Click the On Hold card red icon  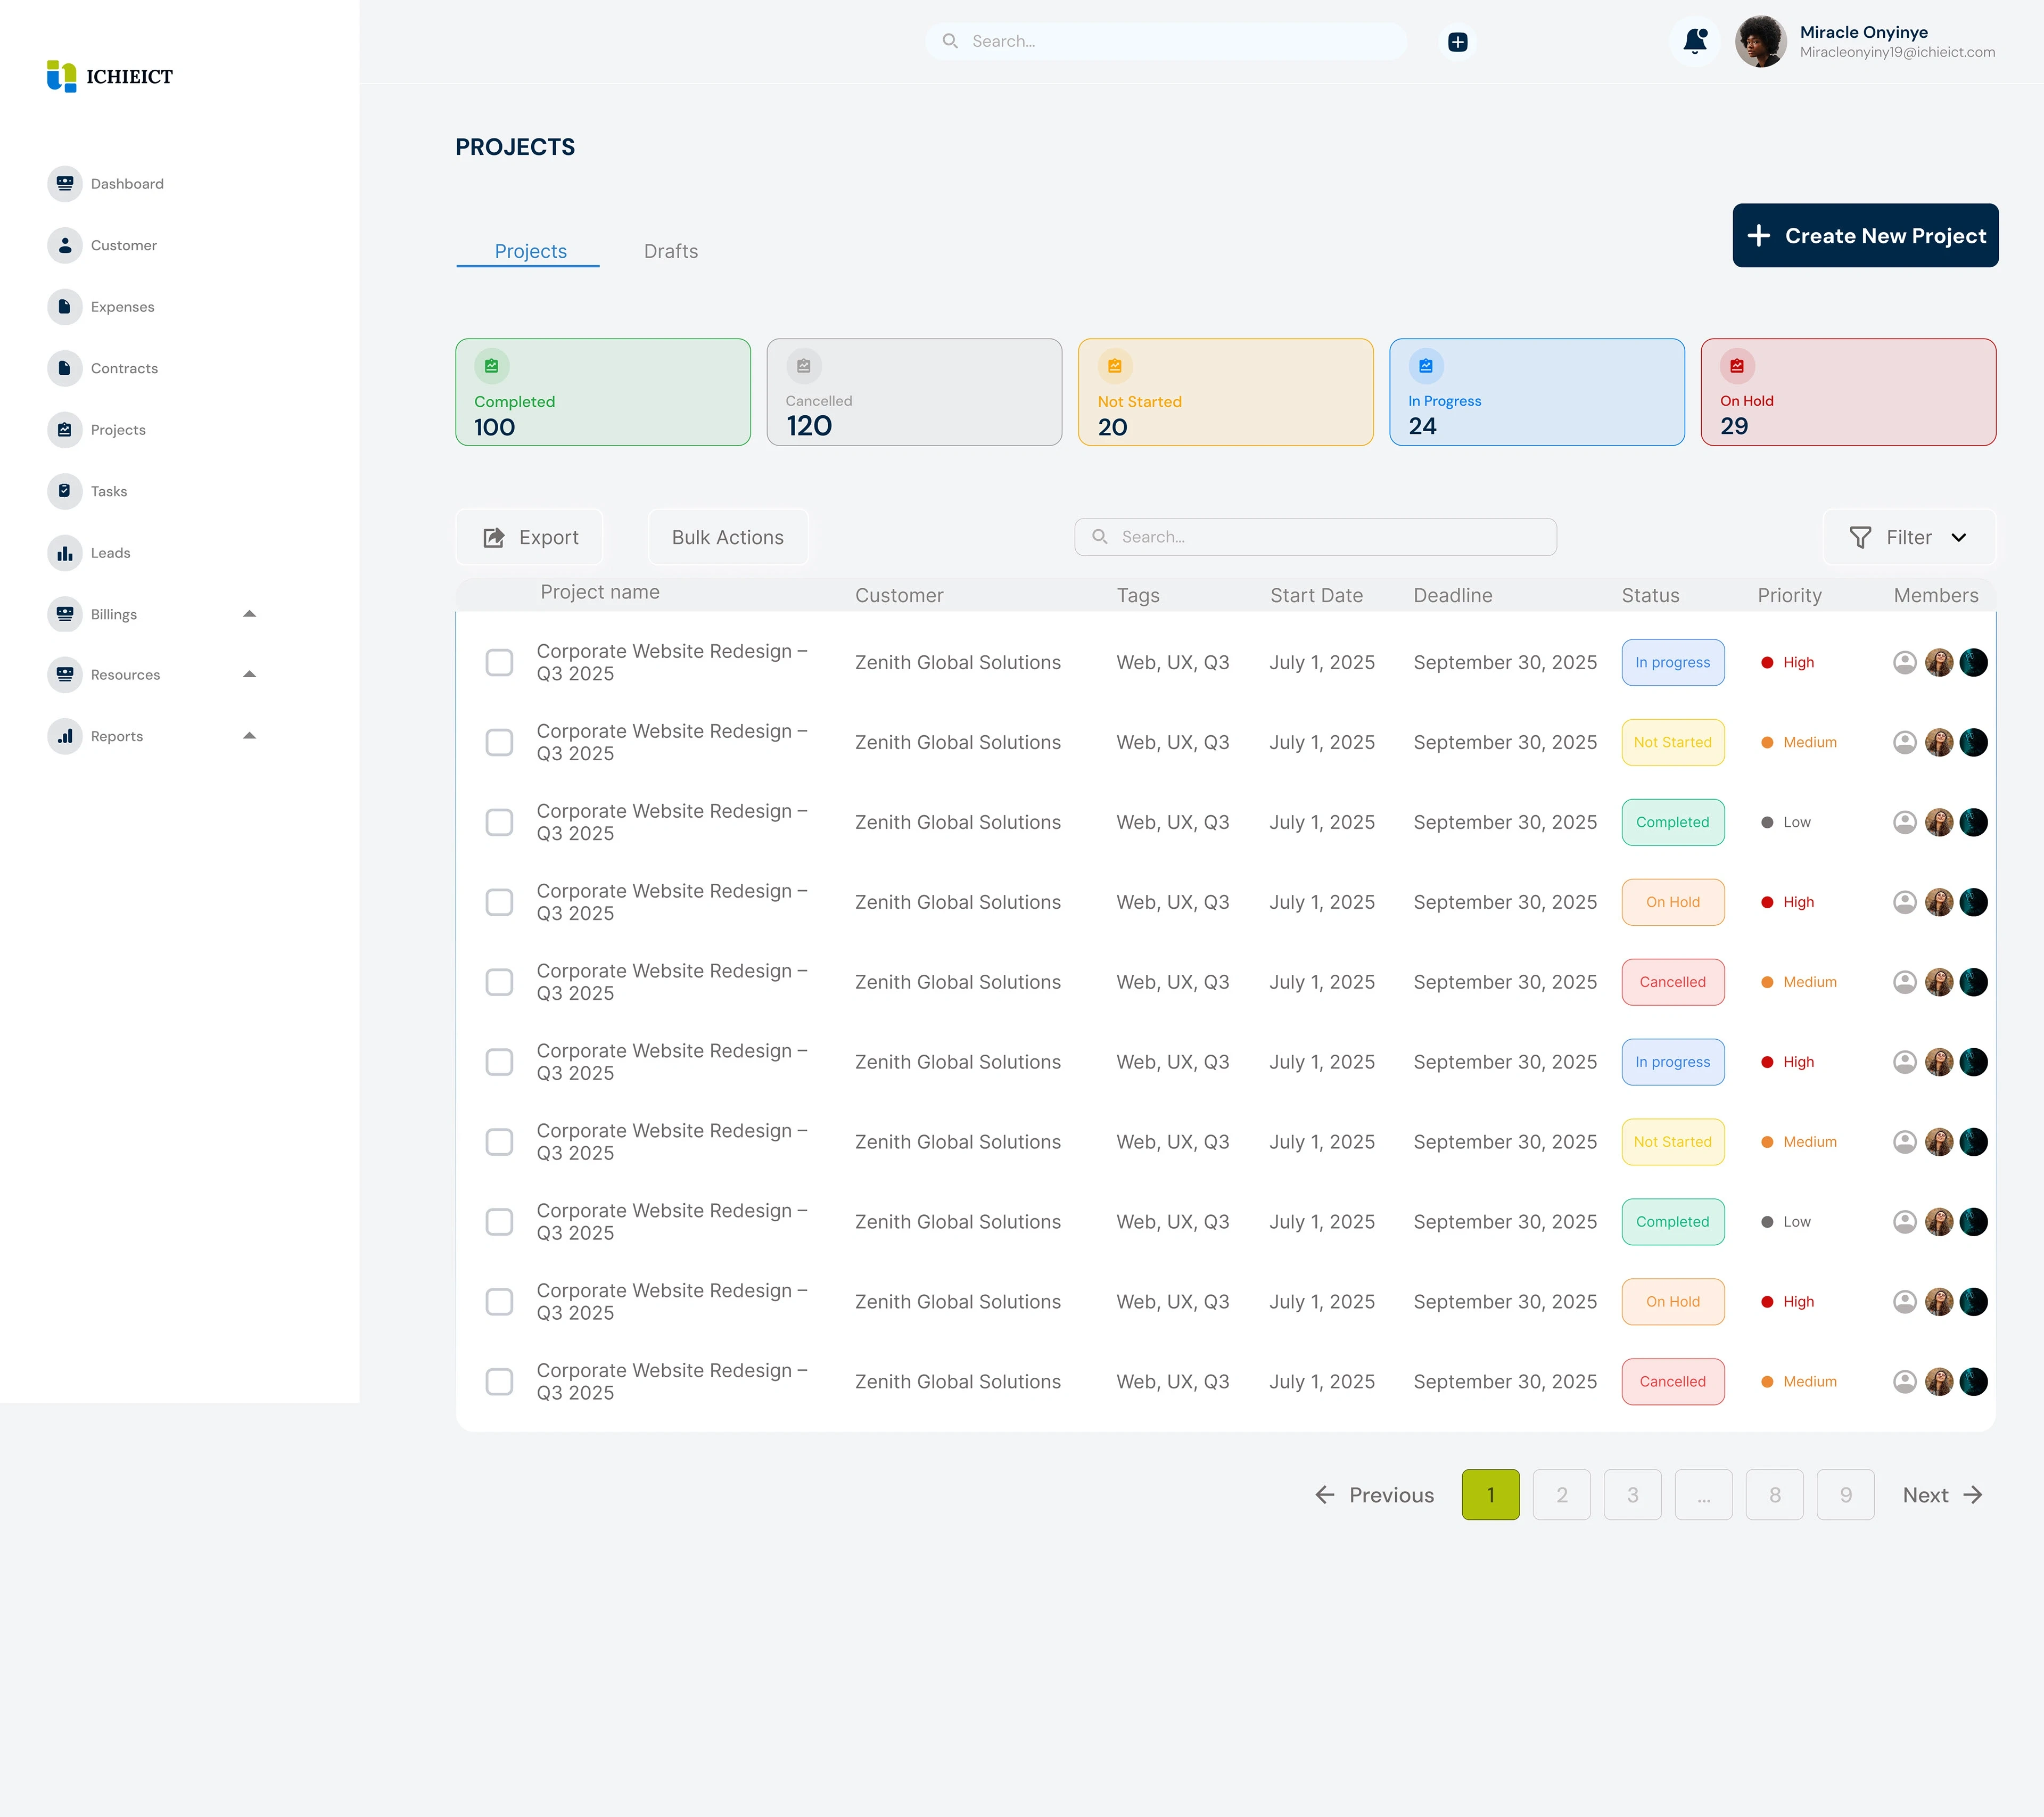pyautogui.click(x=1737, y=366)
